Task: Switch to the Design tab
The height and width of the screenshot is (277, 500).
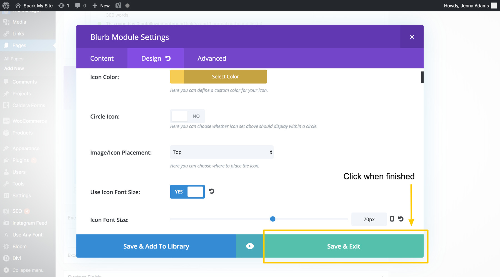Action: [151, 58]
